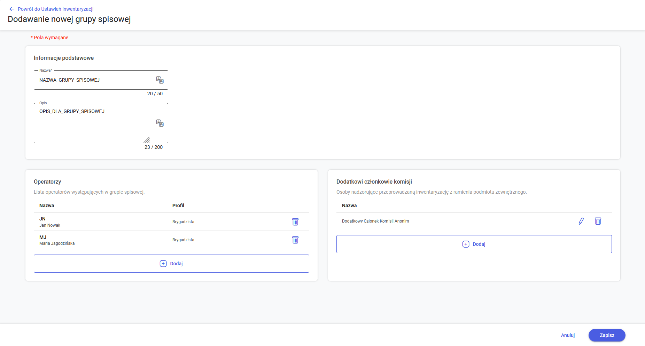Click translate icon in Opis field
The width and height of the screenshot is (645, 346).
pyautogui.click(x=160, y=123)
